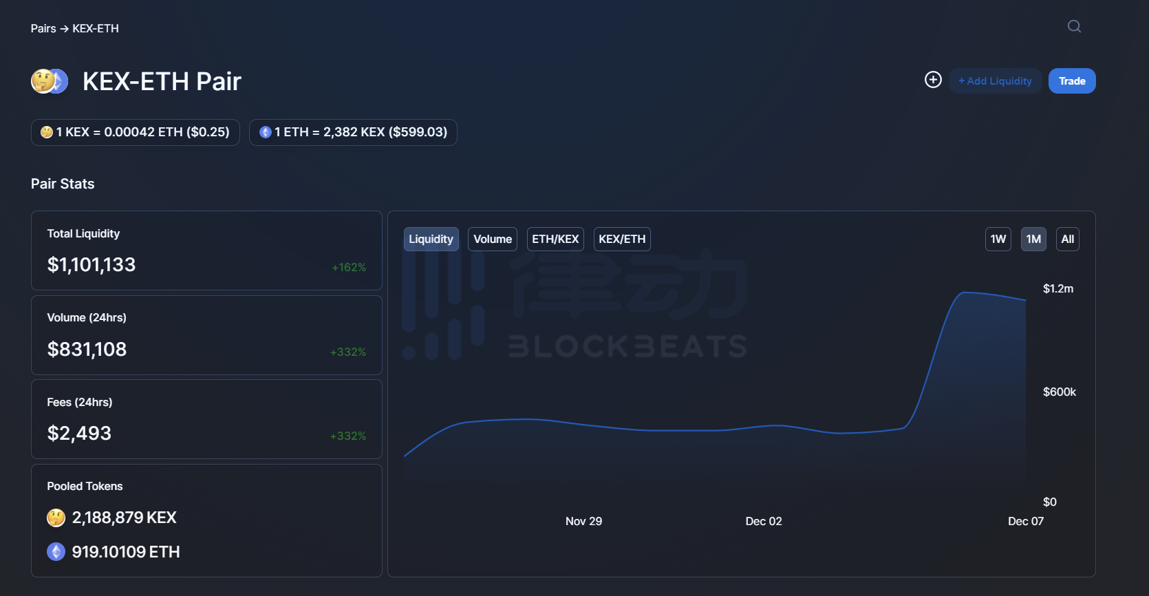Select the 1 KEX price pill
This screenshot has width=1149, height=596.
coord(136,132)
